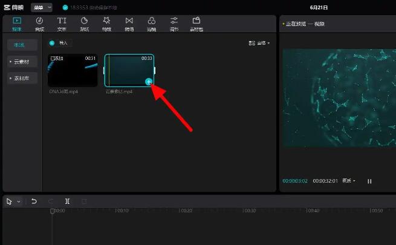
Task: Select the DNA video thumbnail
Action: pyautogui.click(x=73, y=70)
